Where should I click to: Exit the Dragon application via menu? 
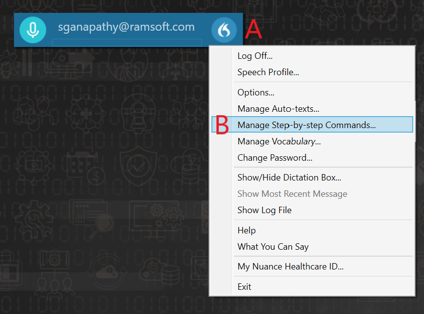click(x=244, y=287)
